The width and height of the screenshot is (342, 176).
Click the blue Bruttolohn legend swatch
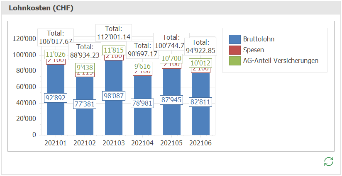(235, 39)
